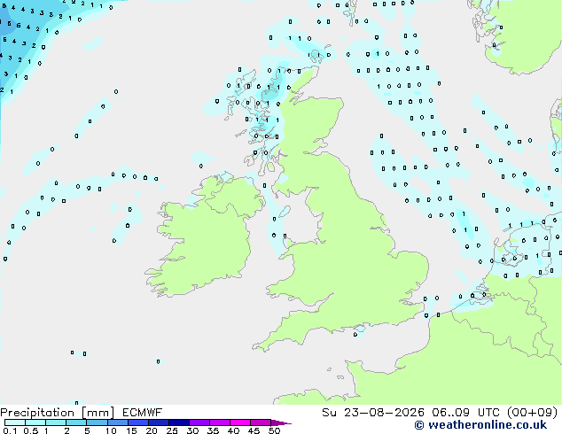Click the '0.1' legend scale value

point(10,430)
